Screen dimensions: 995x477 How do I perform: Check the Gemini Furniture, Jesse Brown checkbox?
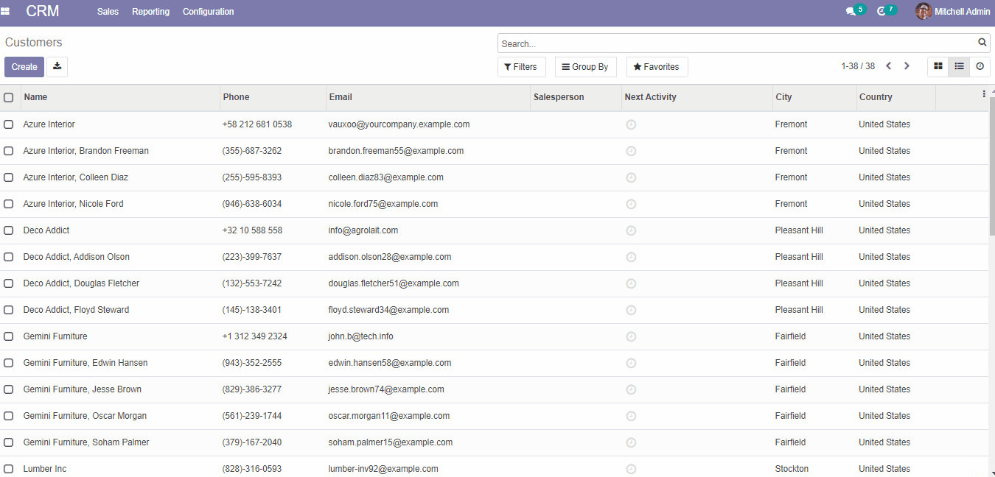click(9, 389)
